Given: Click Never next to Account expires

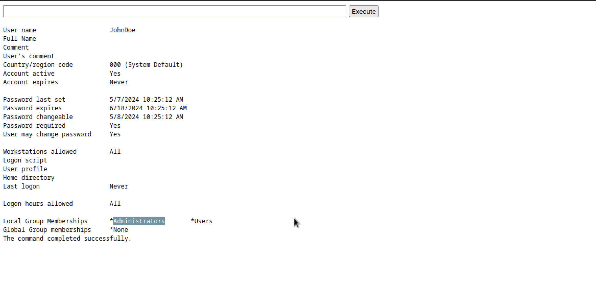Looking at the screenshot, I should pos(119,82).
